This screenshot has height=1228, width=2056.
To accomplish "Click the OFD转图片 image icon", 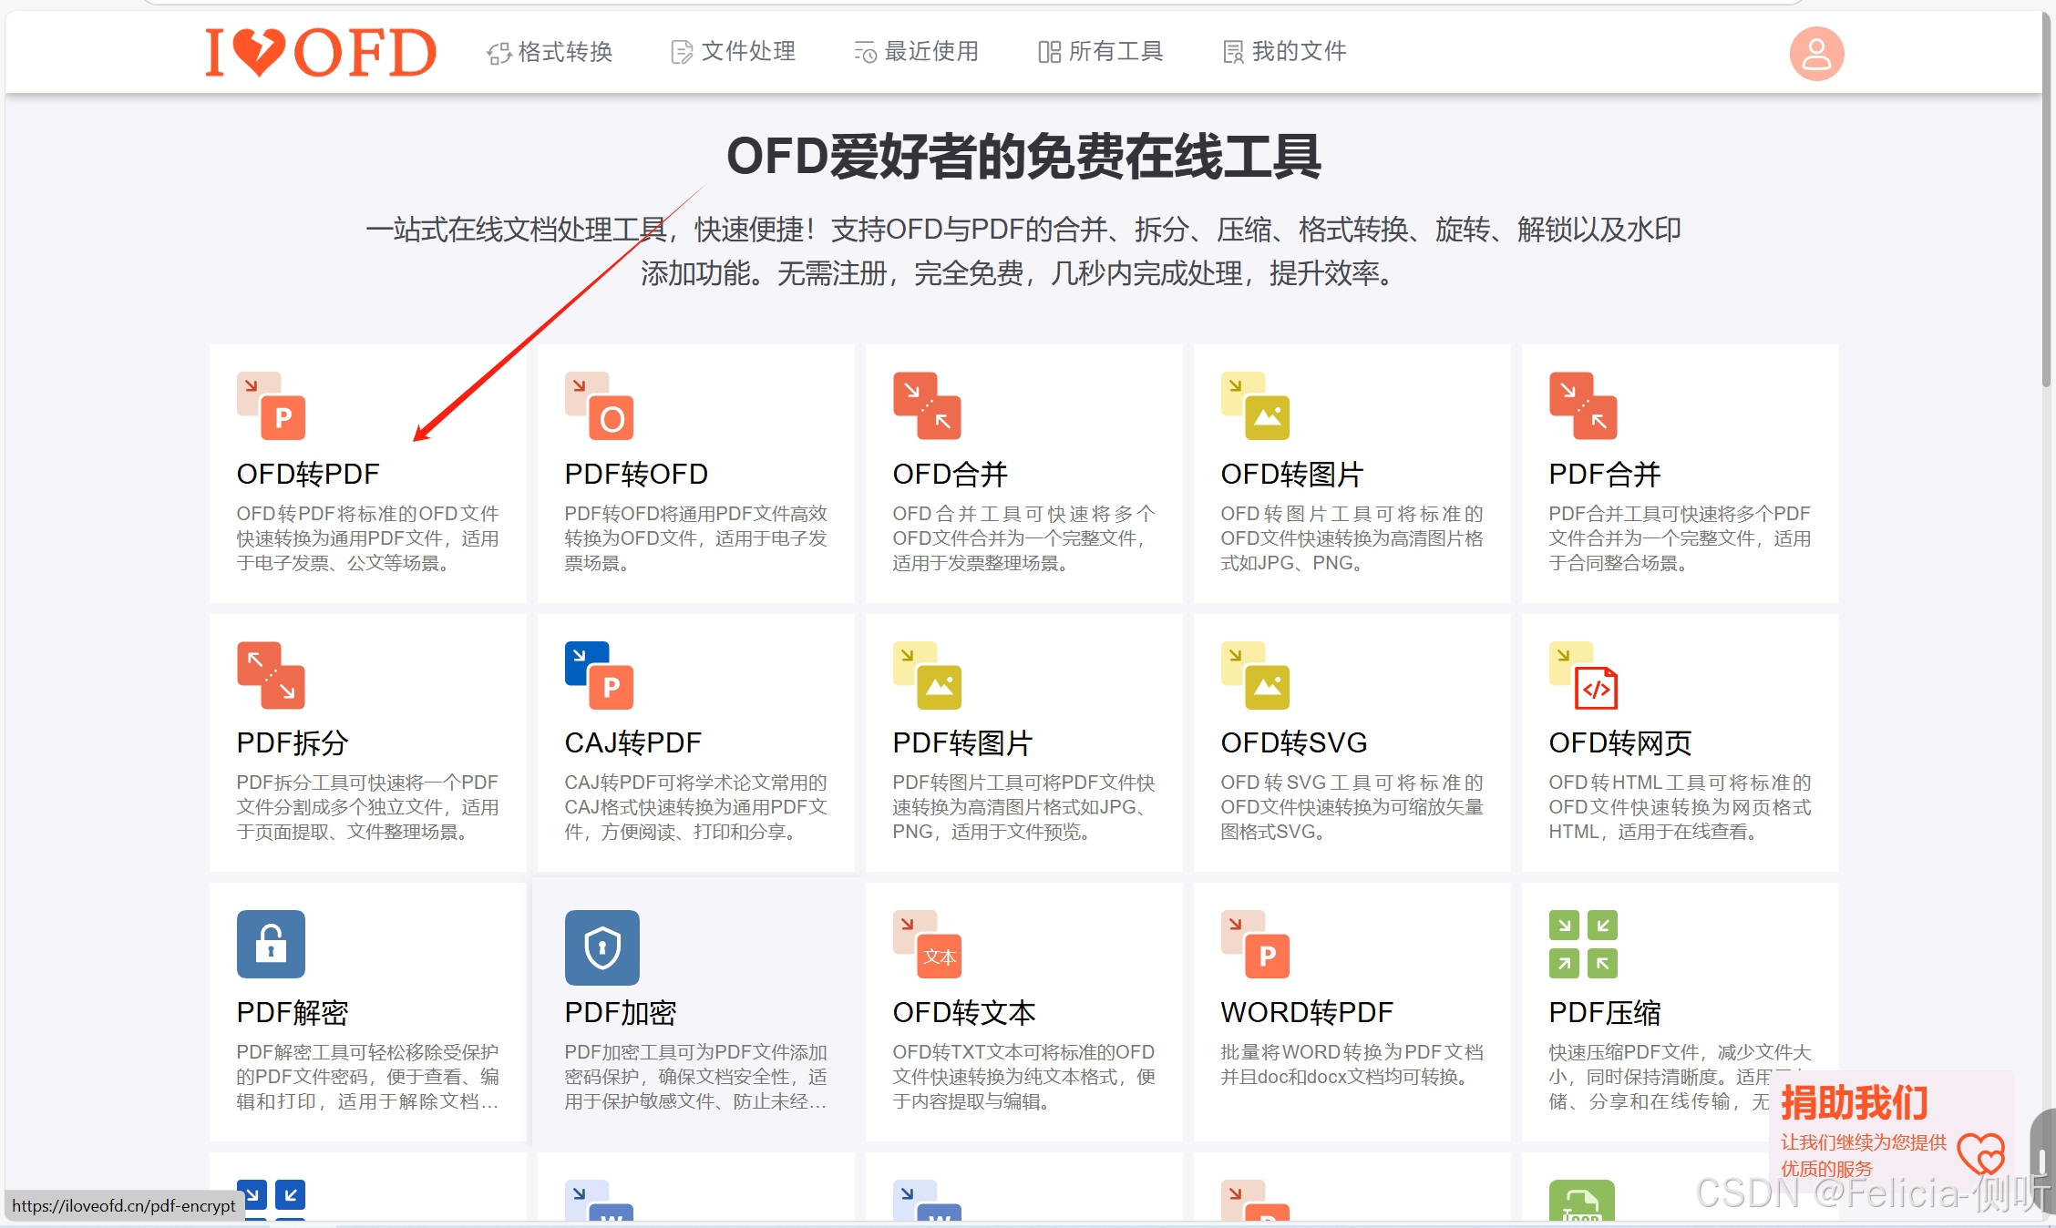I will click(x=1255, y=406).
